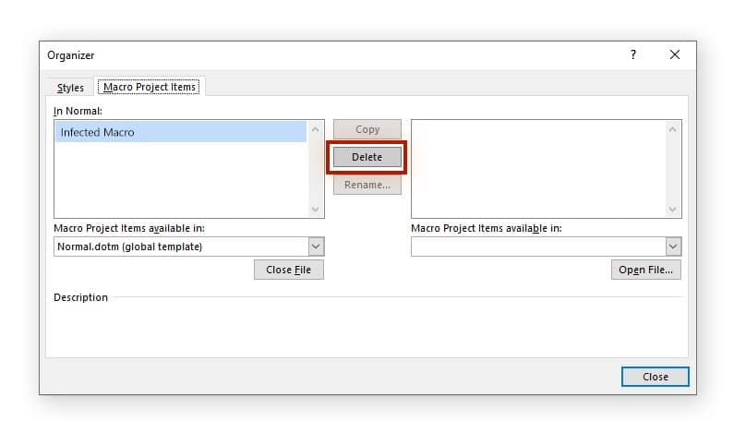
Task: Click Close File under left list
Action: point(288,270)
